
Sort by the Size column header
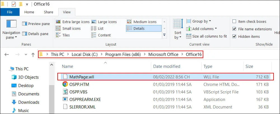point(249,66)
